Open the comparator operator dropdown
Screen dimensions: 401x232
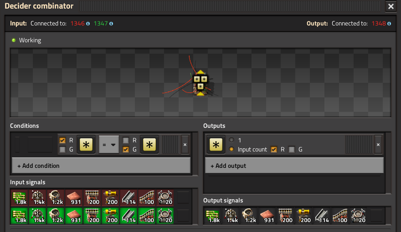click(x=109, y=145)
